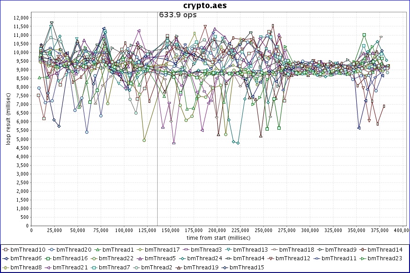This screenshot has height=273, width=410.
Task: Click the 200,000 tick on the x-axis
Action: point(217,230)
